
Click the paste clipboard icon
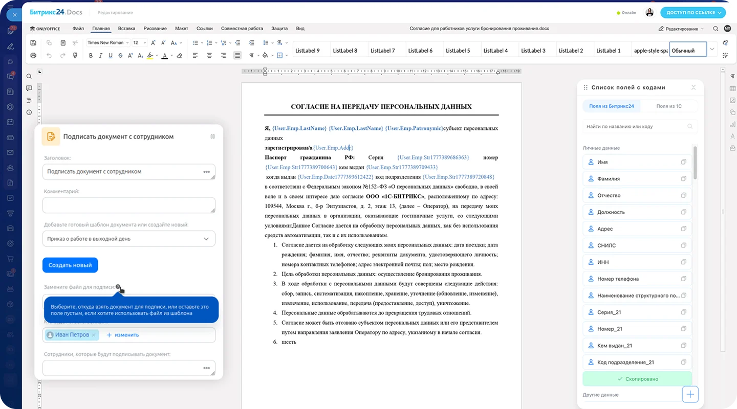click(63, 42)
